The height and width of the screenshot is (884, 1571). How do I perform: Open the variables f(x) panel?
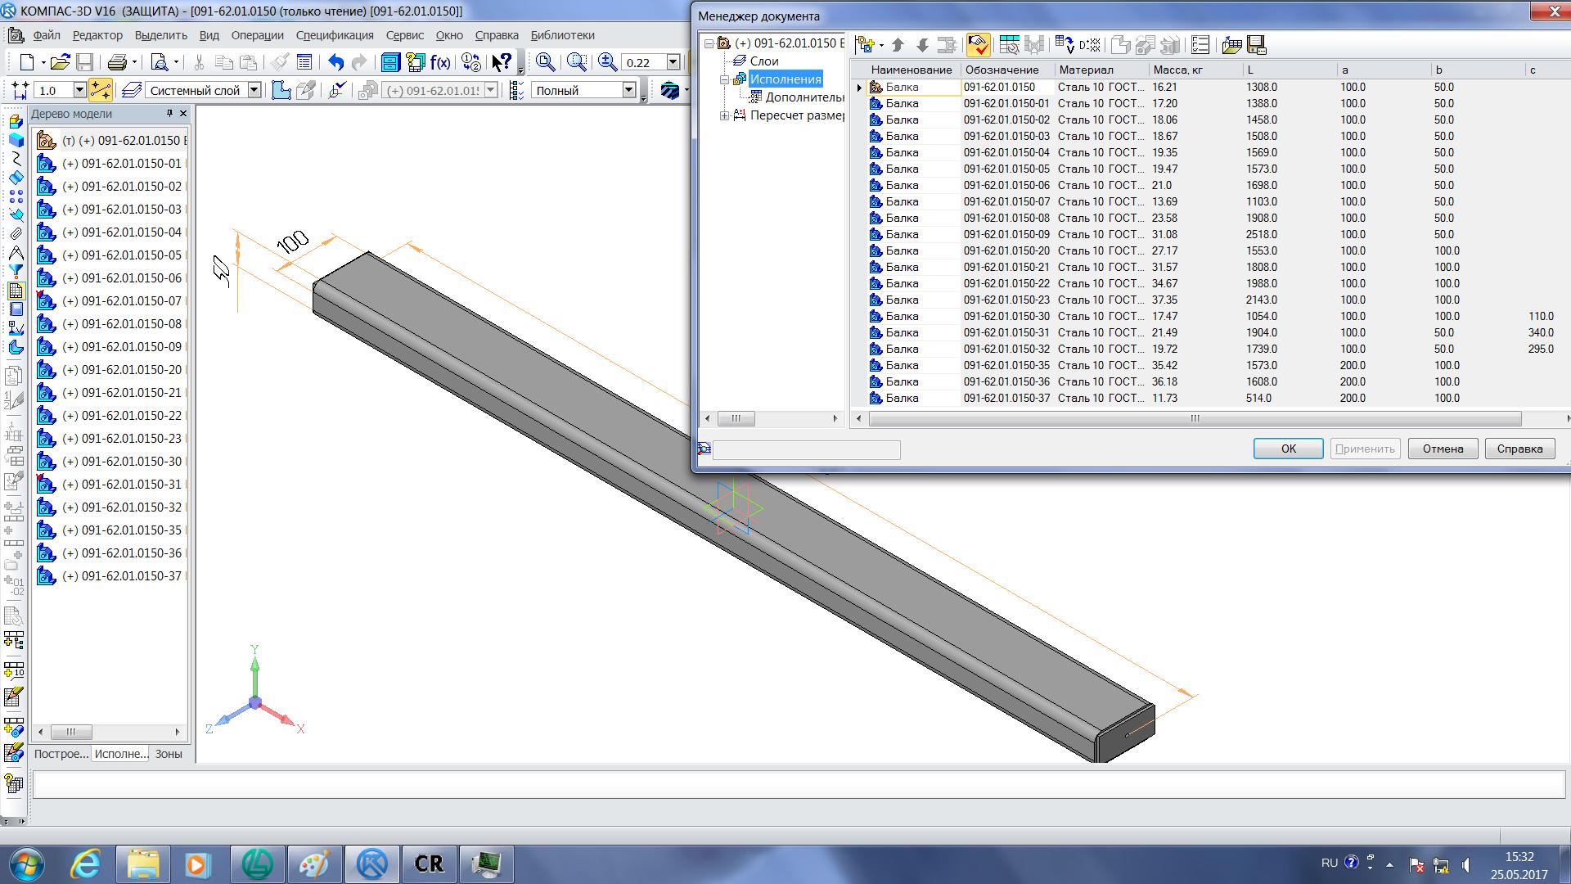point(440,62)
